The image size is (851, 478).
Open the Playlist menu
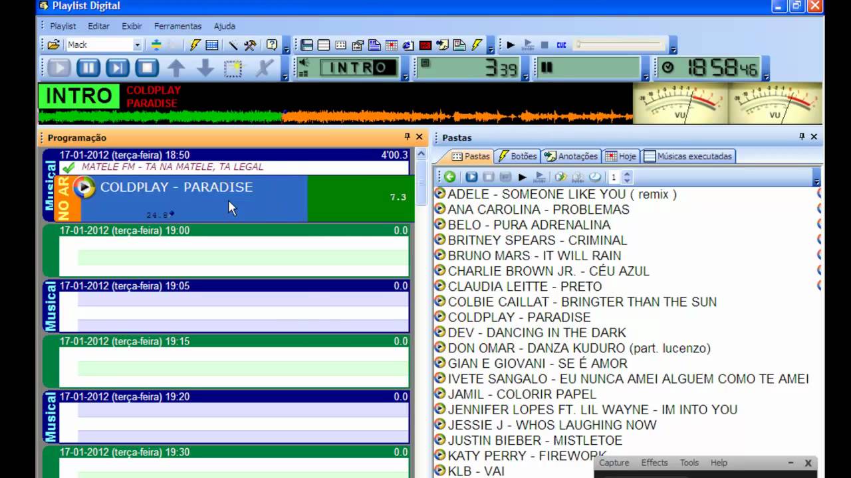pos(63,27)
